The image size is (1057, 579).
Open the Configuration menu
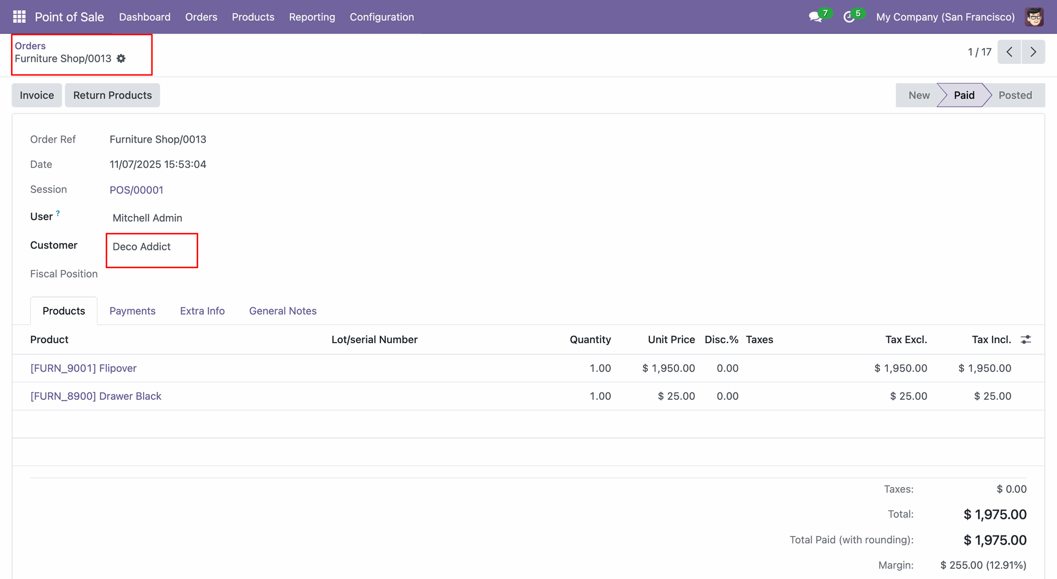pos(382,17)
